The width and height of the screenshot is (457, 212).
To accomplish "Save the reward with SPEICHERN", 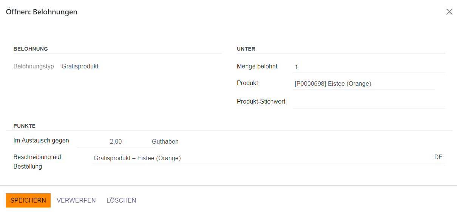I will [x=28, y=200].
